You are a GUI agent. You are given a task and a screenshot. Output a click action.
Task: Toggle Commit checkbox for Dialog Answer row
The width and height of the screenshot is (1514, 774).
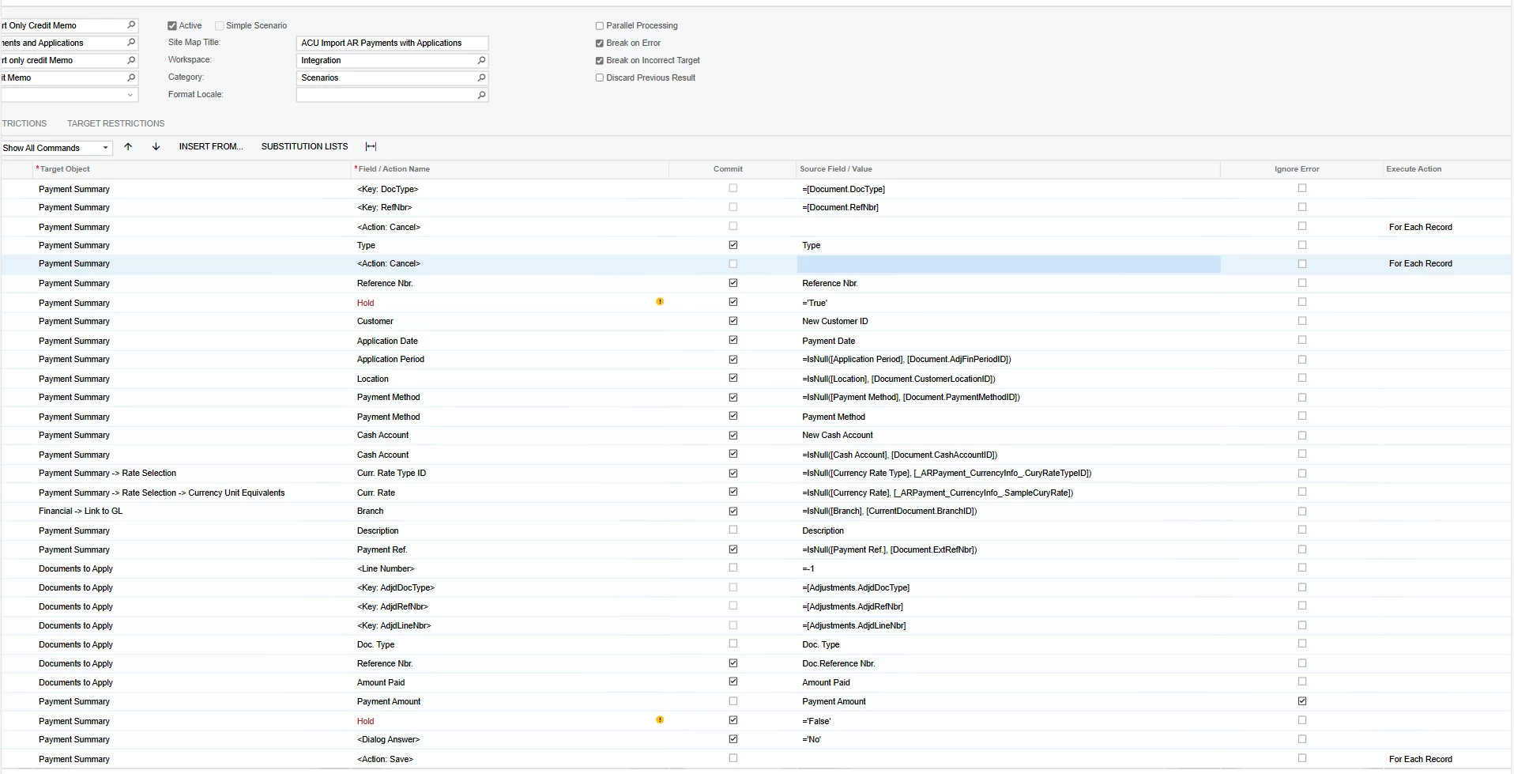(x=733, y=739)
